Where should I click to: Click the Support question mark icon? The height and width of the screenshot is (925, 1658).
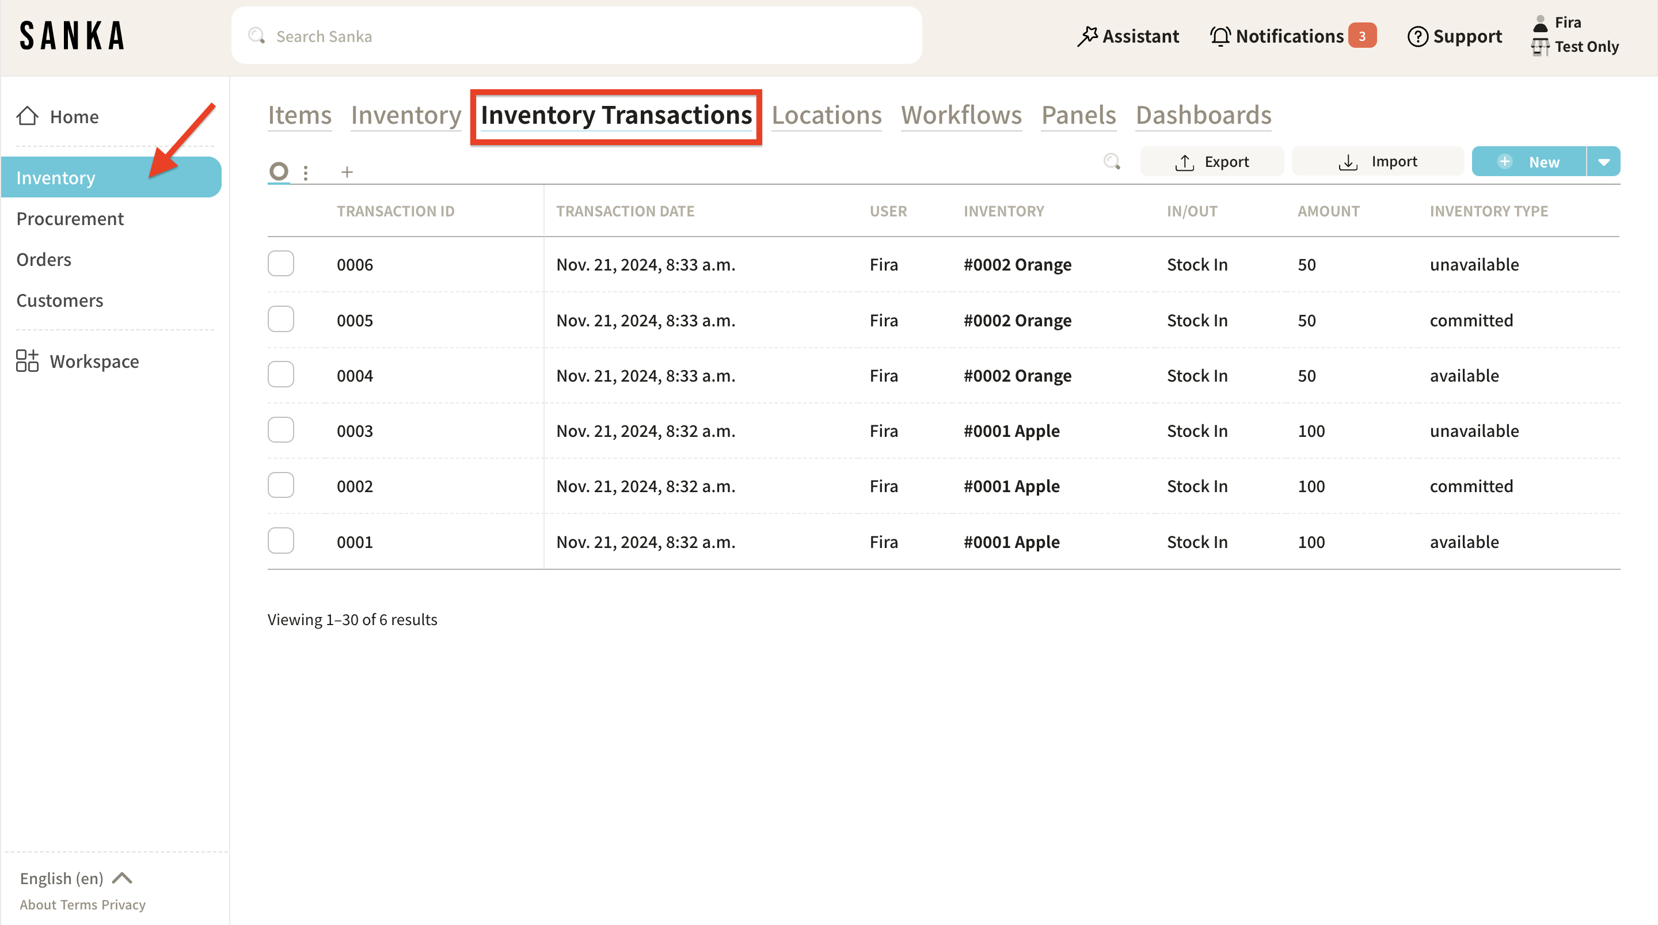pyautogui.click(x=1417, y=37)
